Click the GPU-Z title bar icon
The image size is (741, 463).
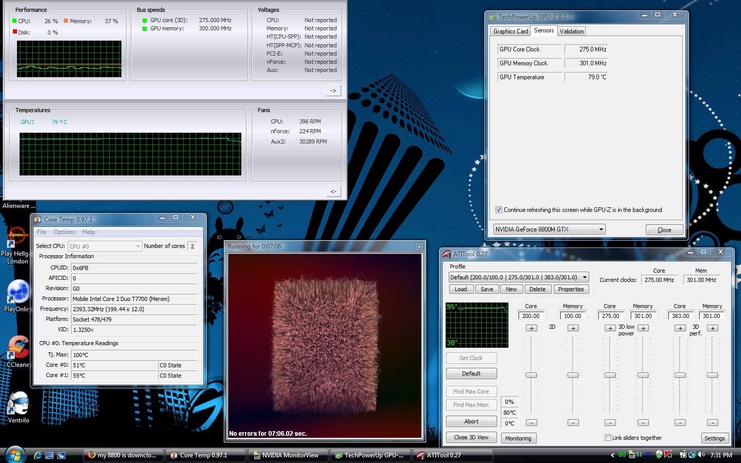point(492,17)
